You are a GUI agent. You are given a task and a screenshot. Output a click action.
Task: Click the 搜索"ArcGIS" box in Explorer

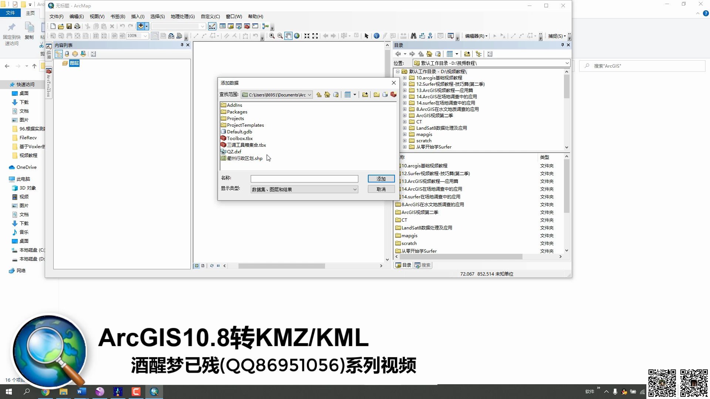[643, 66]
